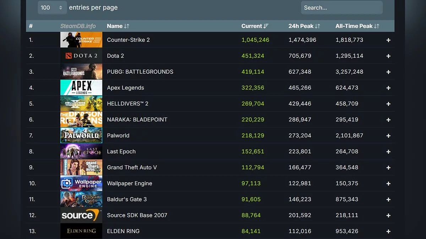Screen dimensions: 426x239
Task: Open the Counter-Strike 2 name link
Action: [x=128, y=40]
